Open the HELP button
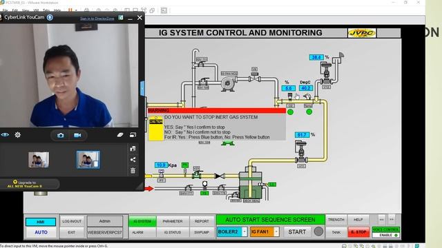The width and height of the screenshot is (442, 248). click(x=358, y=220)
